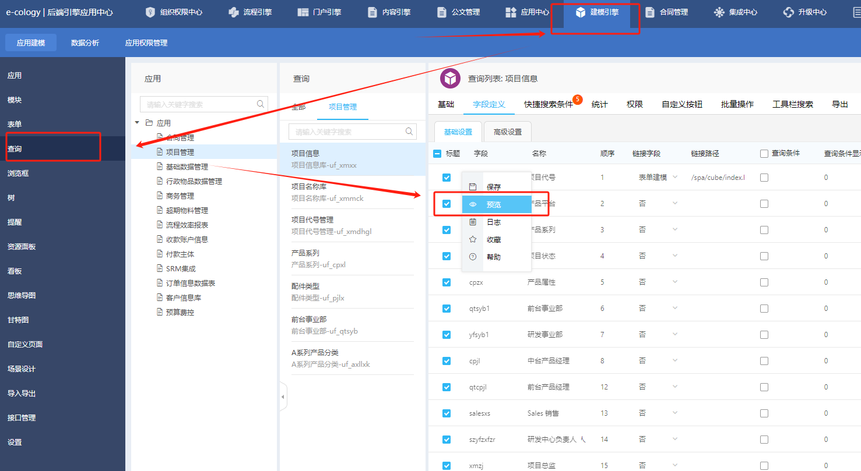
Task: Click the 应用中心 grid icon
Action: click(511, 12)
